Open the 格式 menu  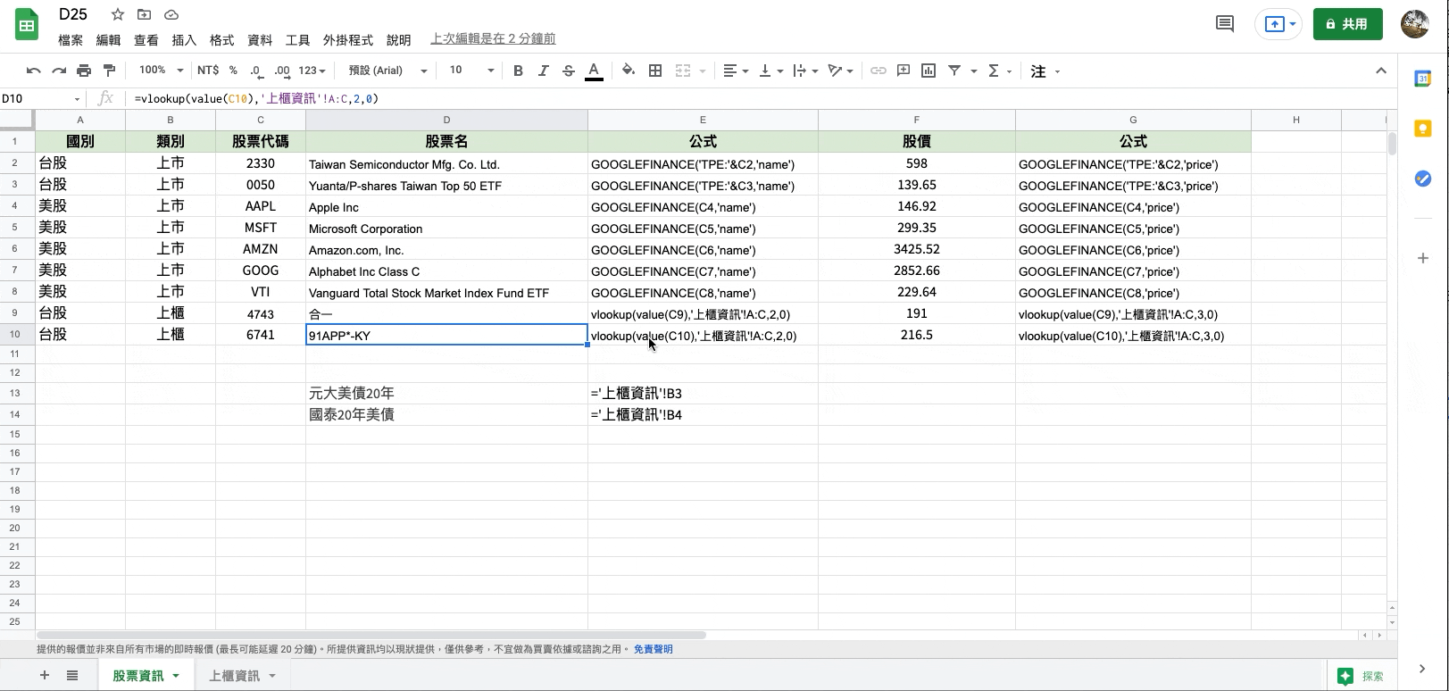point(221,39)
